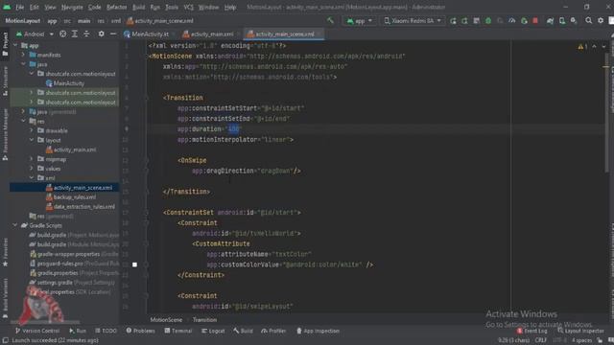Screen dimensions: 614x345
Task: Click the Structure tool window side tab
Action: [x=5, y=81]
